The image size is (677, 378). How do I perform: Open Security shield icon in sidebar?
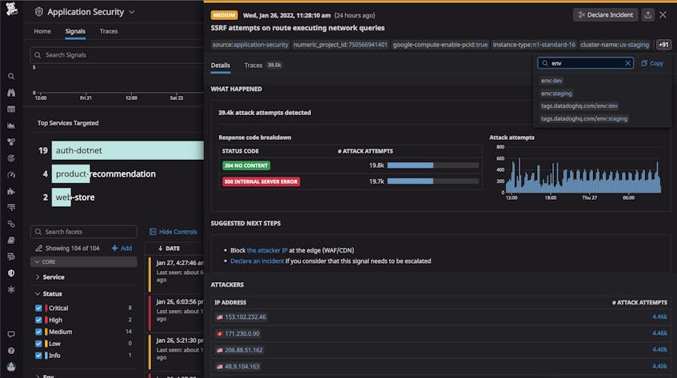click(x=11, y=273)
